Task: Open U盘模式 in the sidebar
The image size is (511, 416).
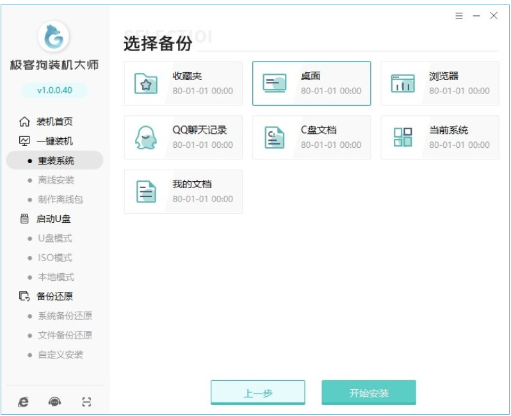Action: point(54,238)
